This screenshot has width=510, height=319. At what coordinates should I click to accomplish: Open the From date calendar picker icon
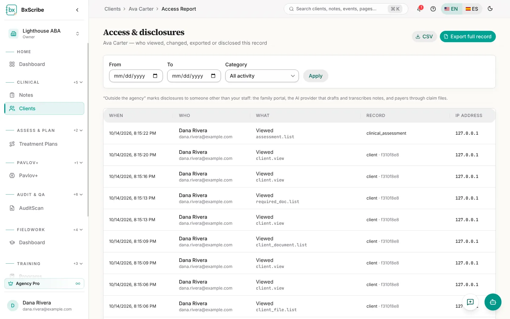click(x=155, y=76)
